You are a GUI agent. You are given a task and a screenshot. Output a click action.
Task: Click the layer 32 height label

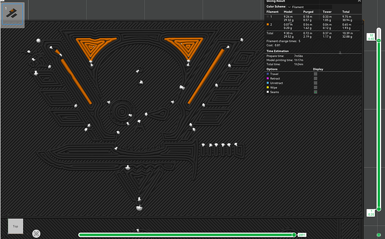tap(371, 37)
